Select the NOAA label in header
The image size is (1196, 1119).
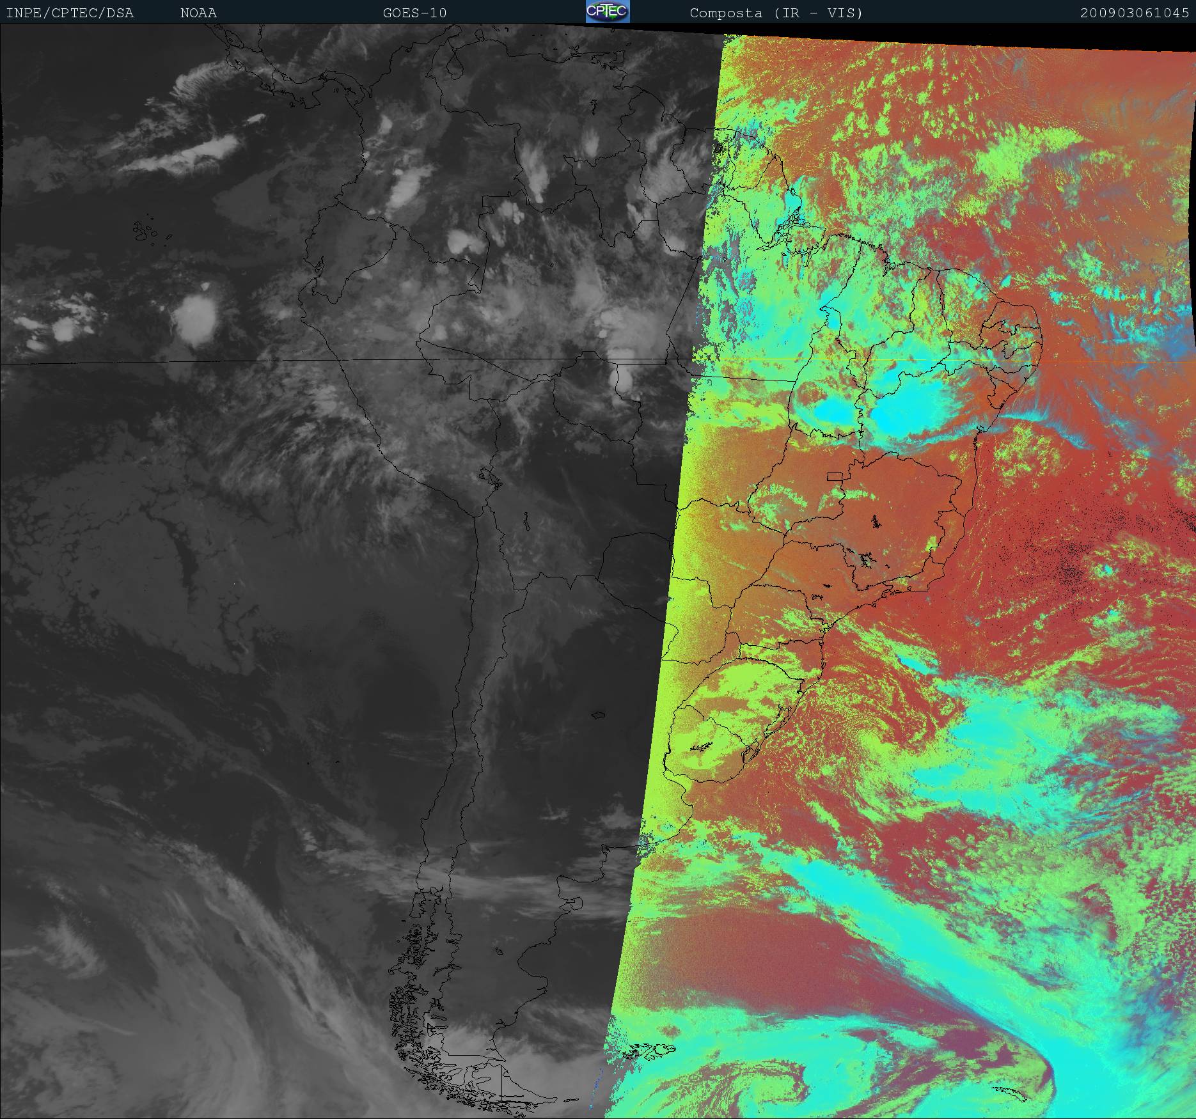(198, 13)
